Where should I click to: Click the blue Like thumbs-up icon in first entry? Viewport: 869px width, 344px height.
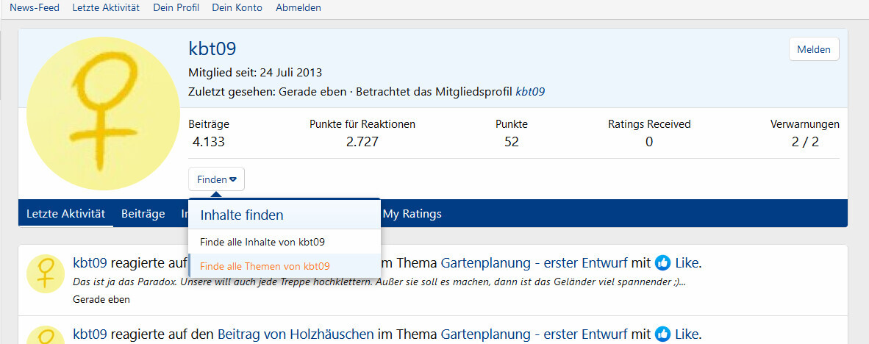662,262
